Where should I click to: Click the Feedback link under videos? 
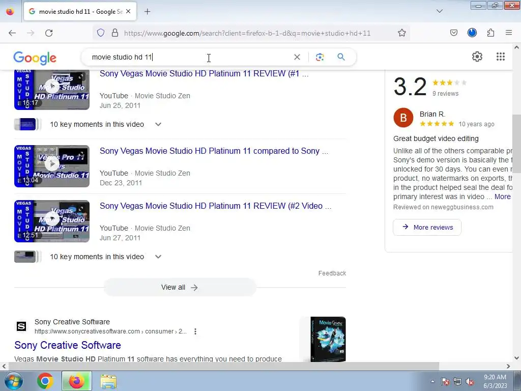[x=332, y=273]
